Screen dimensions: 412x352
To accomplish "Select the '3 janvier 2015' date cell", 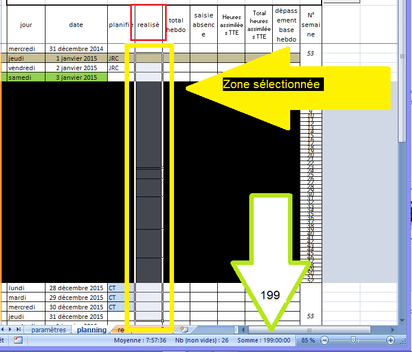I will tap(76, 77).
